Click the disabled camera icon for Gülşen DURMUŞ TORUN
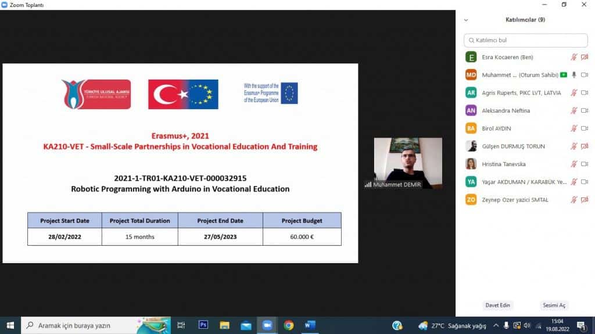Image resolution: width=595 pixels, height=334 pixels. (x=584, y=146)
